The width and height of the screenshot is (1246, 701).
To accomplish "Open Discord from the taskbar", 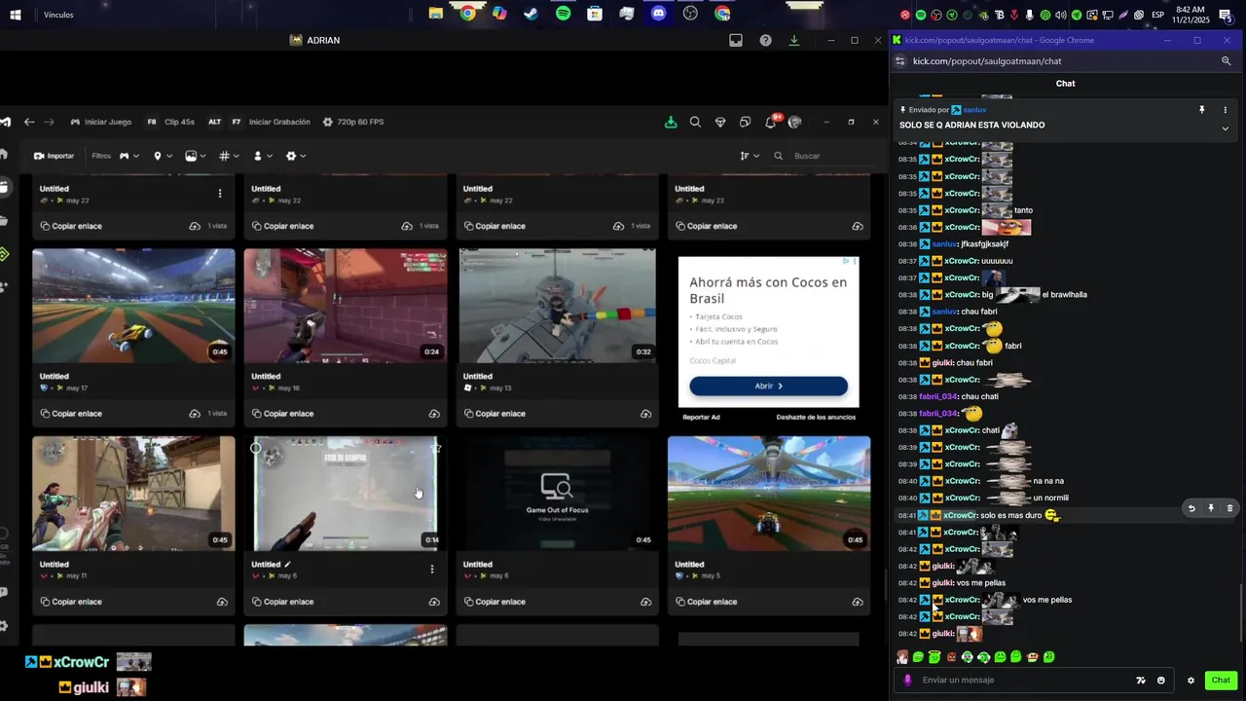I will tap(659, 14).
